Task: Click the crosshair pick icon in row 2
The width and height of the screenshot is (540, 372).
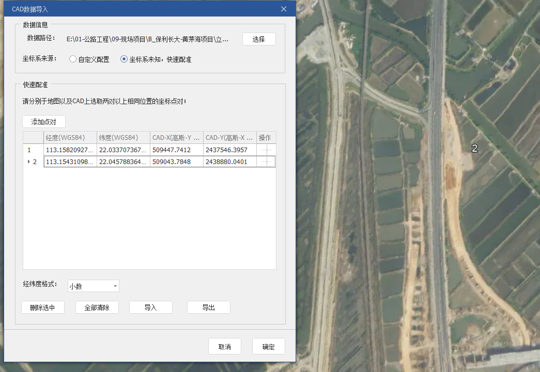Action: pyautogui.click(x=266, y=162)
